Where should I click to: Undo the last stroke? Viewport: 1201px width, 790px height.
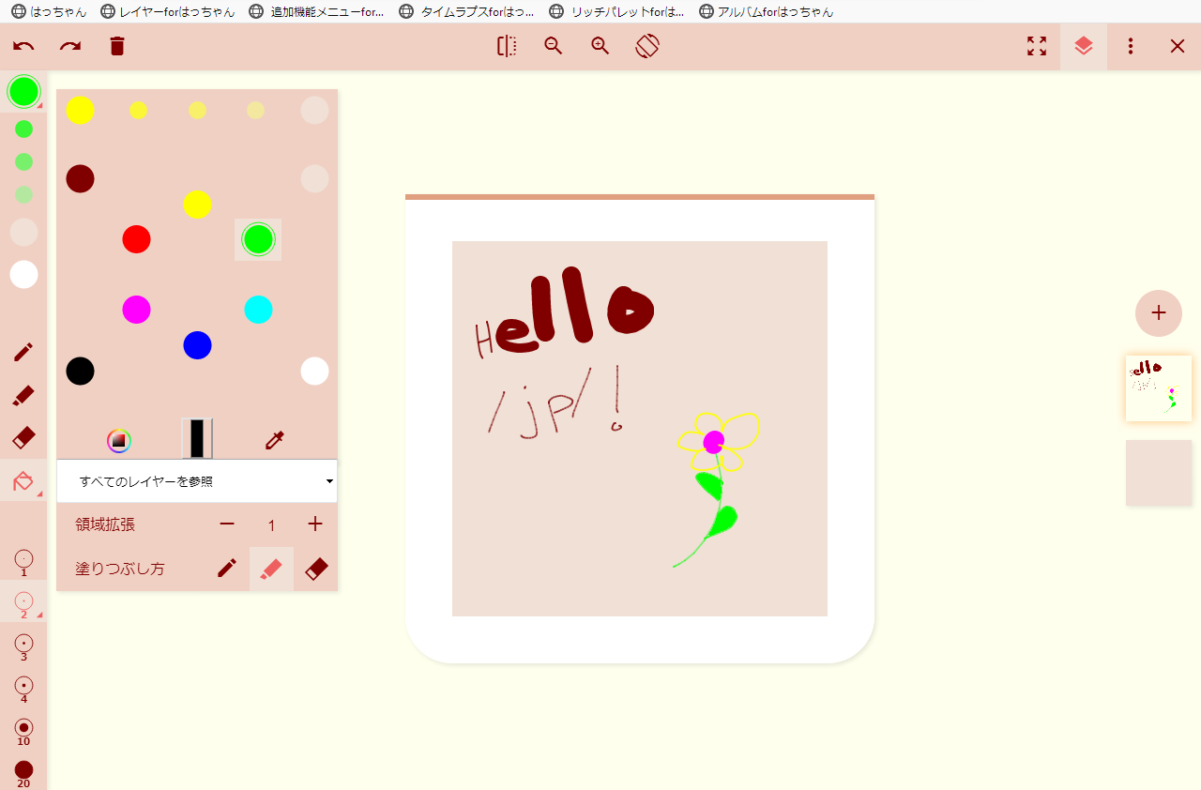[x=23, y=46]
